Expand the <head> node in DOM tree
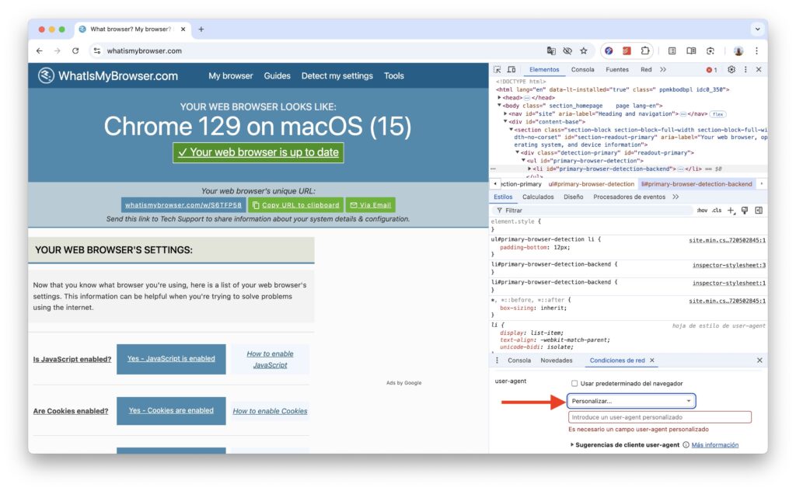Viewport: 796px width, 491px height. (500, 98)
